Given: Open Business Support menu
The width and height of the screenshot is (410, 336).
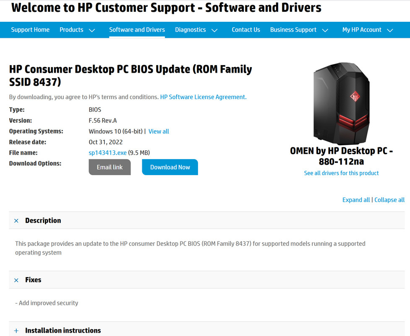Looking at the screenshot, I should coord(293,30).
